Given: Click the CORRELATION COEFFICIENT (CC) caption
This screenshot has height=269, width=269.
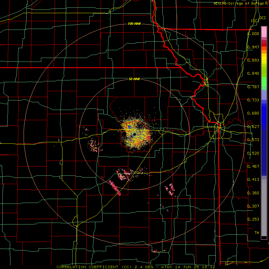Looking at the screenshot, I should pos(94,267).
